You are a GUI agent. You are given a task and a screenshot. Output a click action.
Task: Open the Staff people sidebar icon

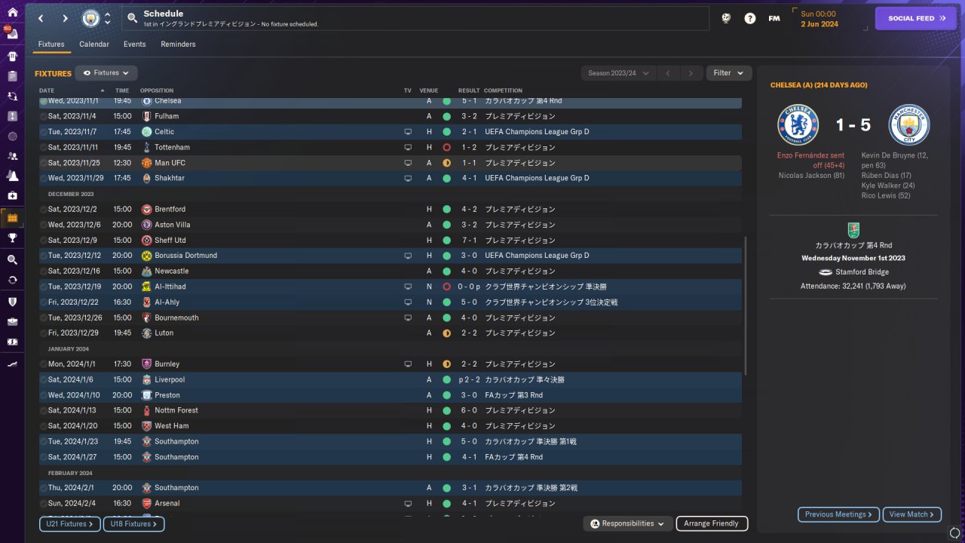tap(12, 156)
